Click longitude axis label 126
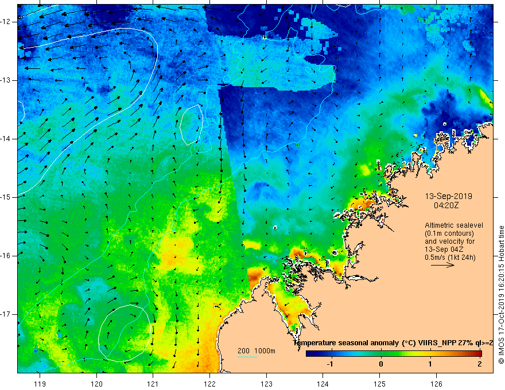 (x=436, y=384)
